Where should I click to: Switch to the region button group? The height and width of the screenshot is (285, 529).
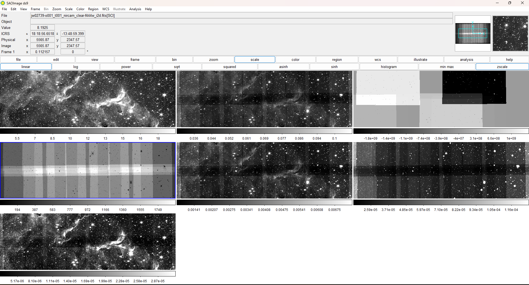(x=337, y=59)
